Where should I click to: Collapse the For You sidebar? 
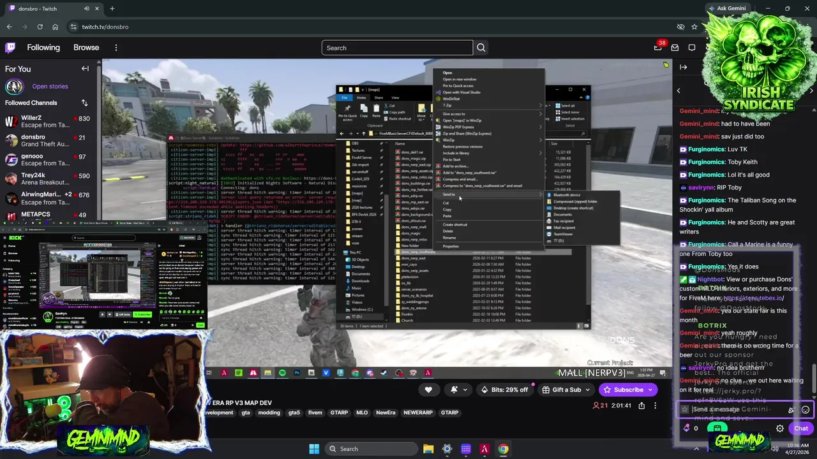tap(85, 69)
